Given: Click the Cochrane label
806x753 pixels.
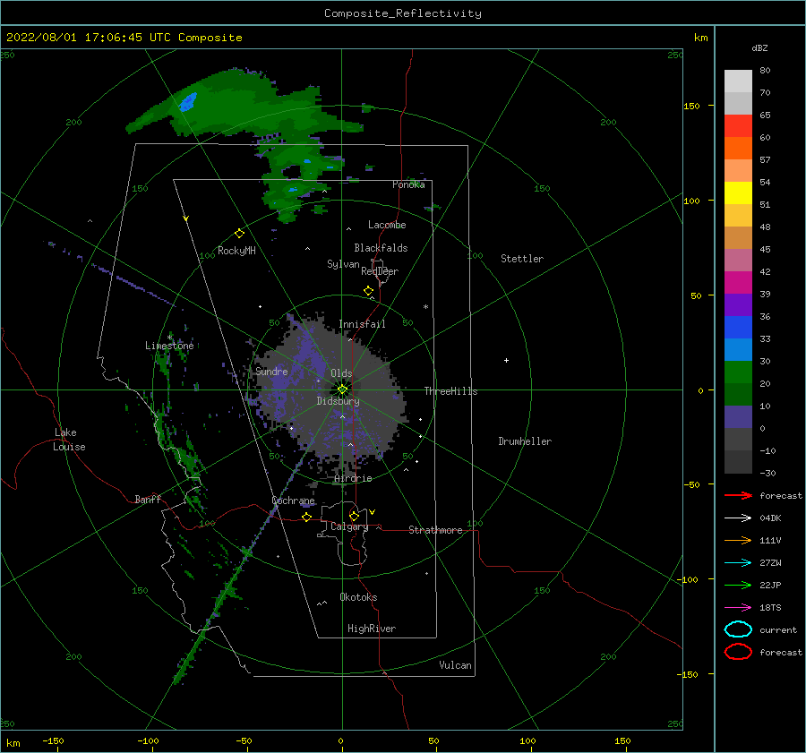Looking at the screenshot, I should click(293, 501).
